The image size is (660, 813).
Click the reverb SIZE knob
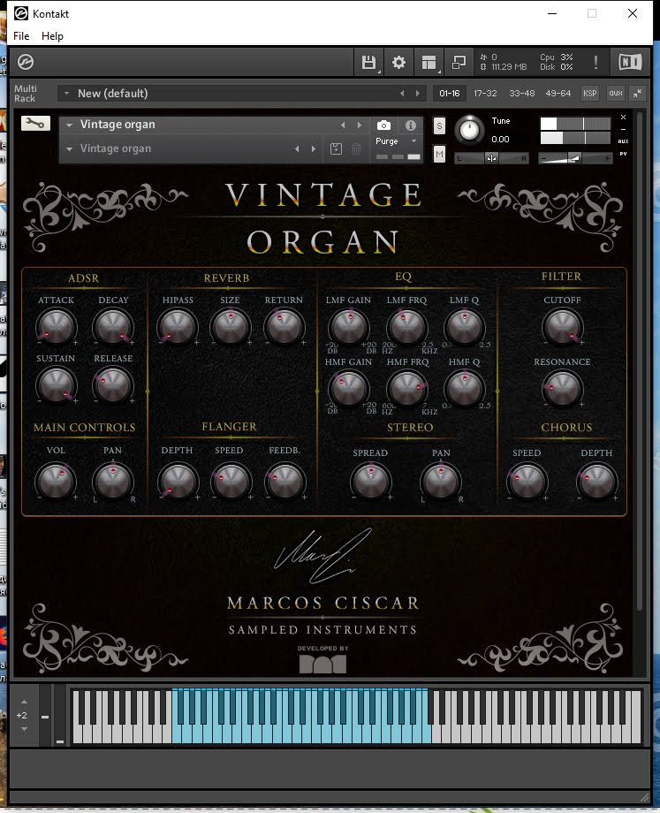coord(231,327)
